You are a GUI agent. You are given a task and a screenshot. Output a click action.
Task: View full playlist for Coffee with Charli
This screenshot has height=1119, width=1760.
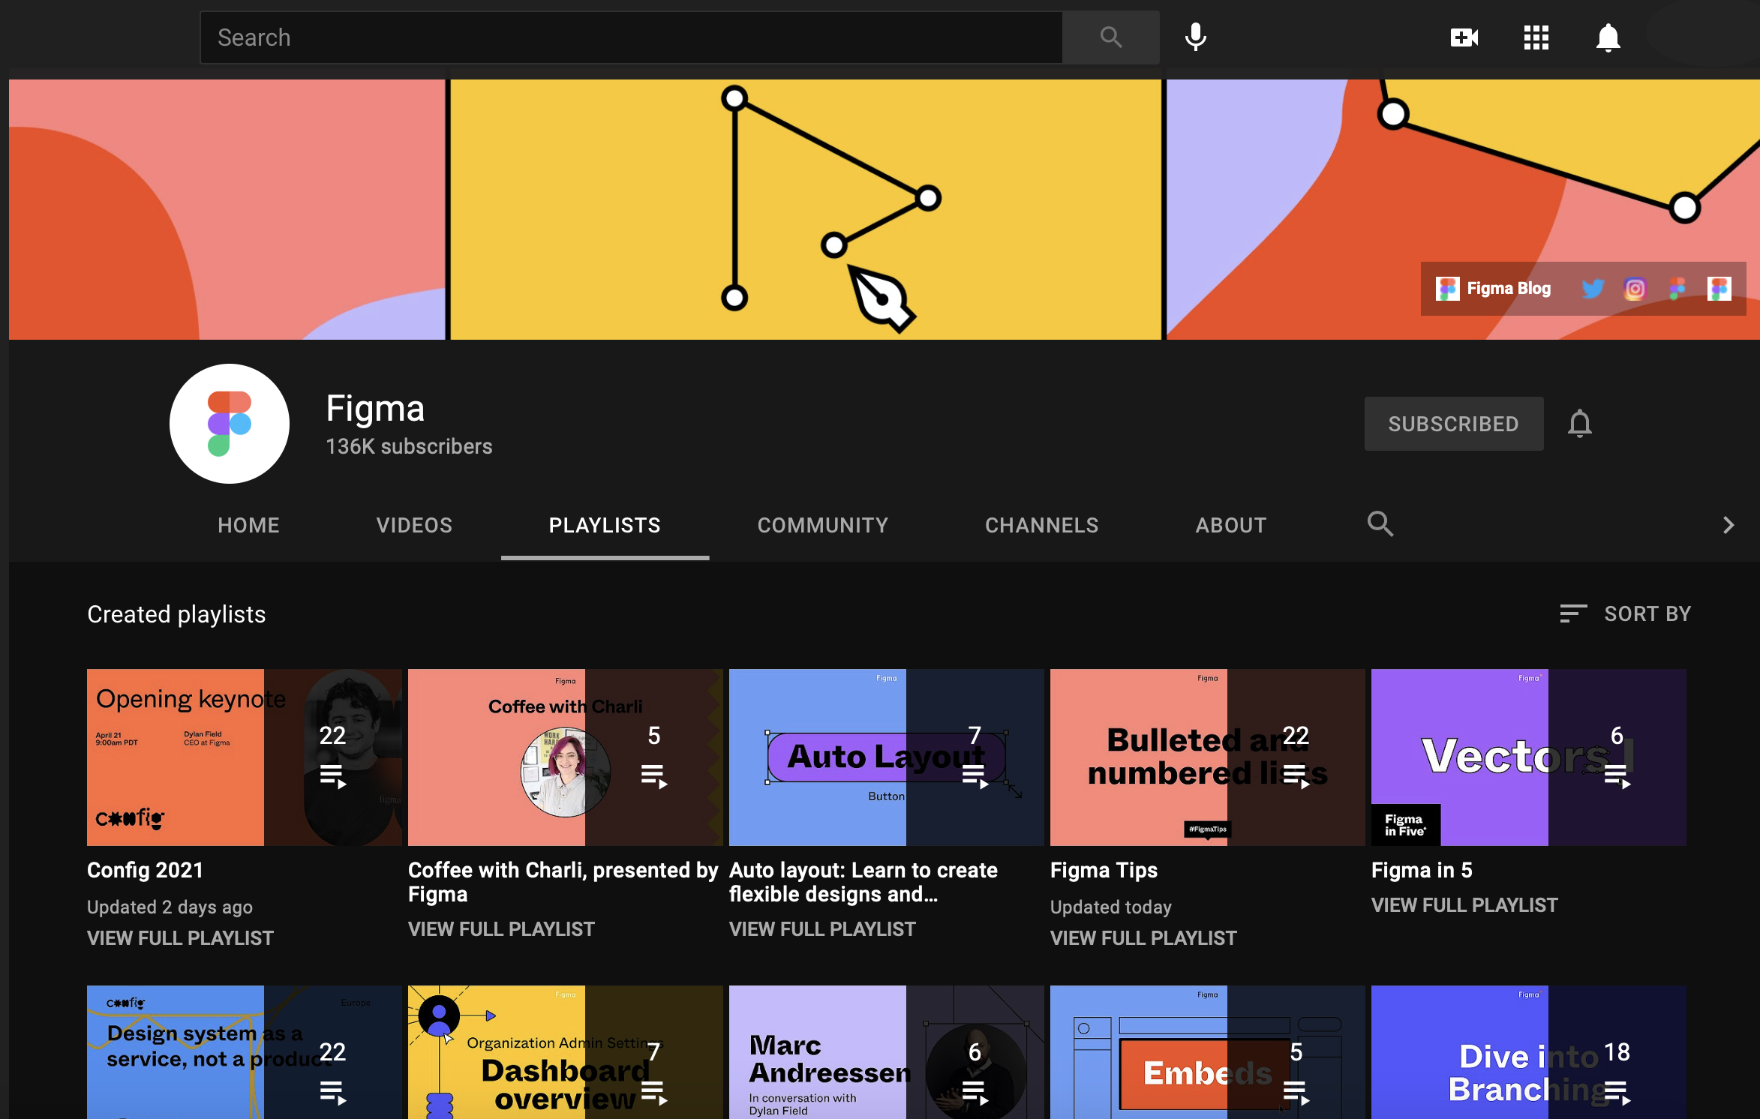click(x=501, y=929)
